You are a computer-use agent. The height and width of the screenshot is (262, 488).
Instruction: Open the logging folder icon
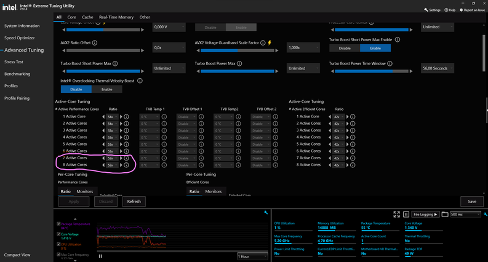tap(445, 214)
